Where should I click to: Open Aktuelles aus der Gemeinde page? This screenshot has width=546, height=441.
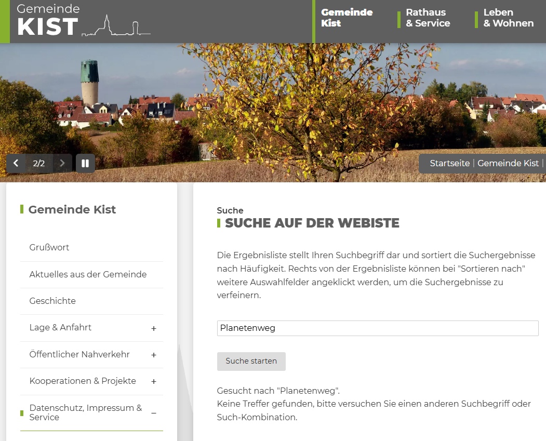[x=88, y=274]
